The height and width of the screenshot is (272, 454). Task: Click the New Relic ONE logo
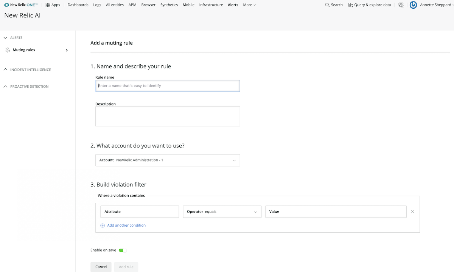[x=21, y=5]
